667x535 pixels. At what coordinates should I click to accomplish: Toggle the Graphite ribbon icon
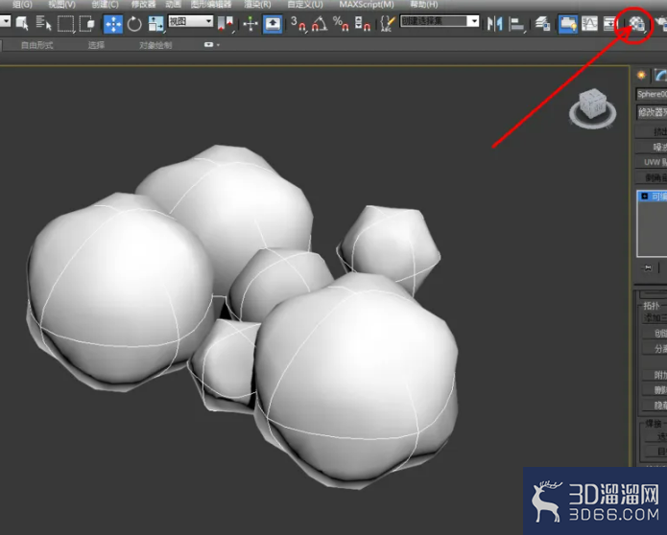(568, 24)
